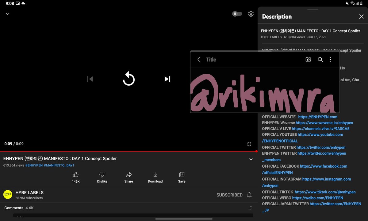Click the 66.9M subscribers text
Viewport: 368px width, 221px height.
coord(29,198)
